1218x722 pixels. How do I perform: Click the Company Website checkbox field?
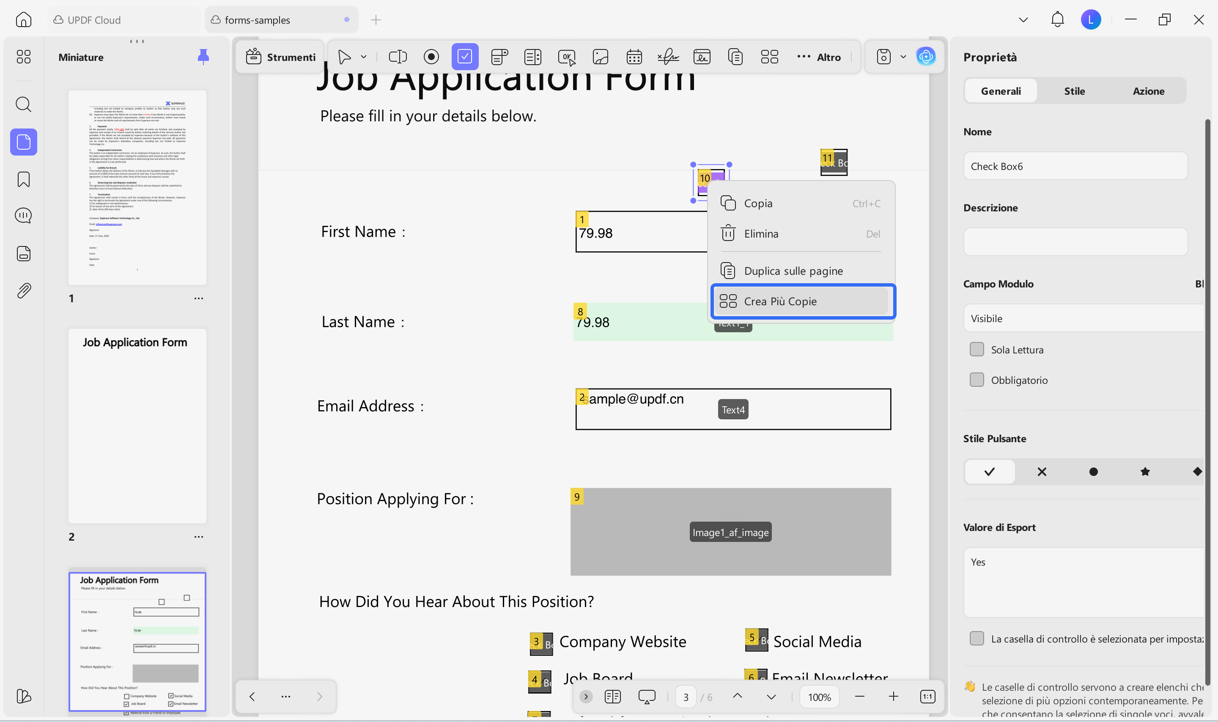click(540, 644)
